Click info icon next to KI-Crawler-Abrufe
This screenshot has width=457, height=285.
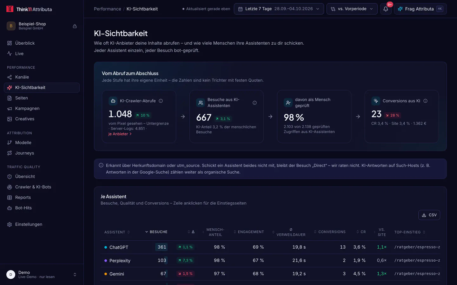coord(161,101)
